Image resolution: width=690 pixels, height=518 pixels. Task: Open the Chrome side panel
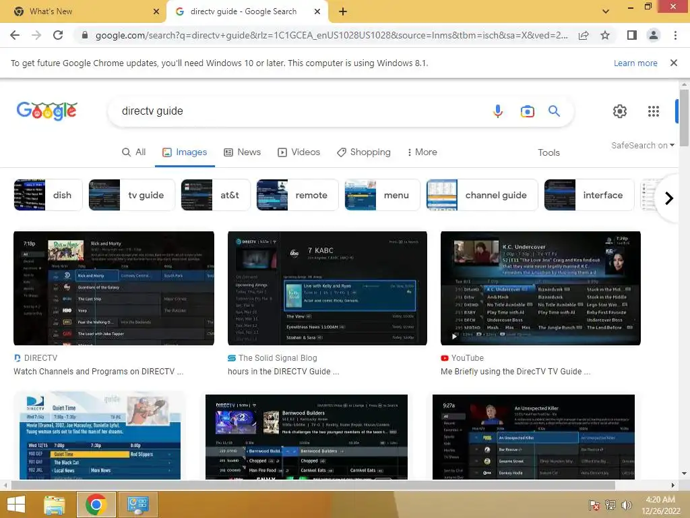click(x=632, y=35)
